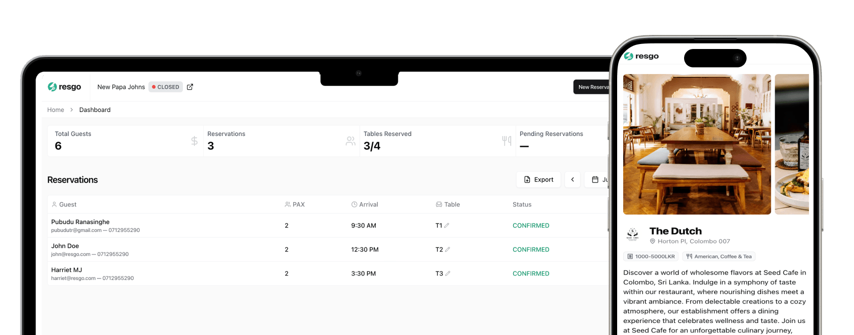The image size is (854, 335).
Task: Click the Pending Reservations card
Action: [x=562, y=141]
